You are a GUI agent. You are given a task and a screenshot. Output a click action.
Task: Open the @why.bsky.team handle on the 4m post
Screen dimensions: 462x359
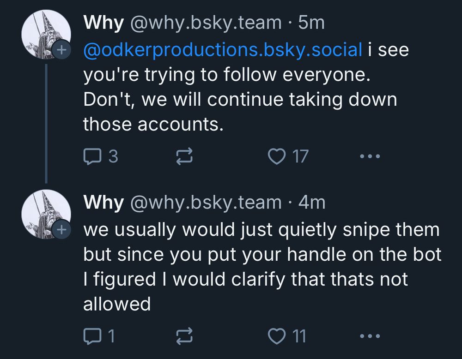coord(206,202)
